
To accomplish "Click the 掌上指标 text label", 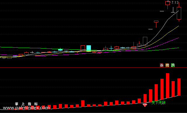I will (26, 104).
